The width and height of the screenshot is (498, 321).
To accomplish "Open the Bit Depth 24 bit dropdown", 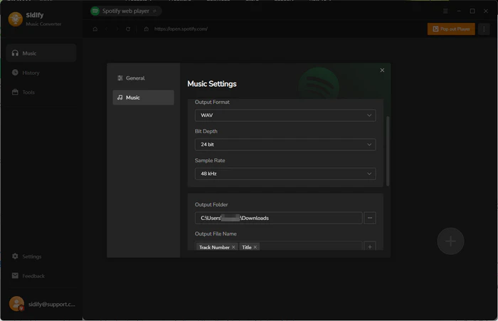I will (x=285, y=144).
